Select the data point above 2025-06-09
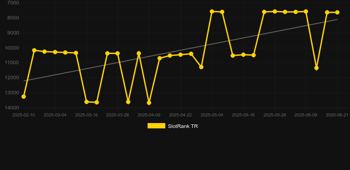 (x=306, y=12)
